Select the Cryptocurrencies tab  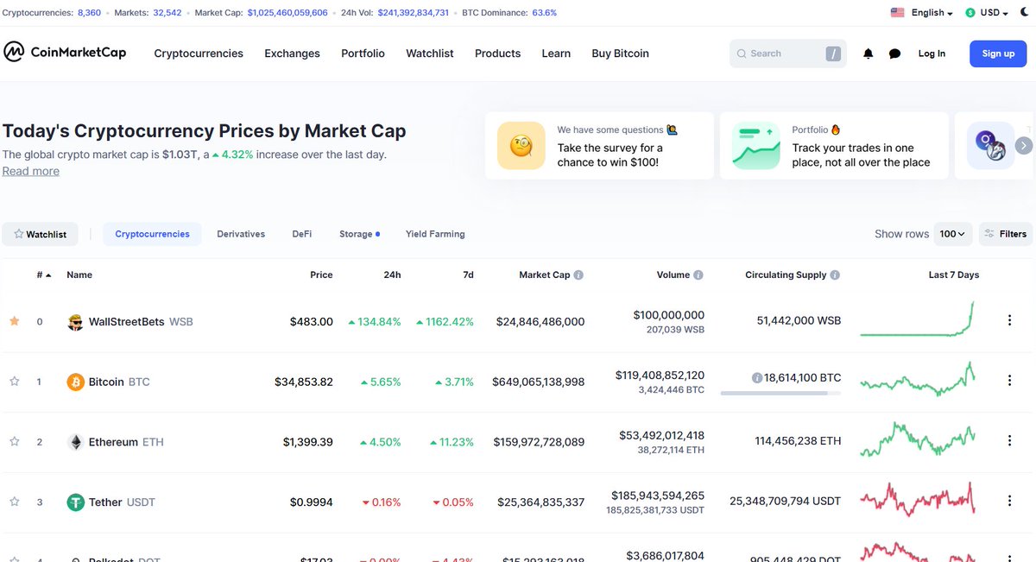pyautogui.click(x=152, y=234)
